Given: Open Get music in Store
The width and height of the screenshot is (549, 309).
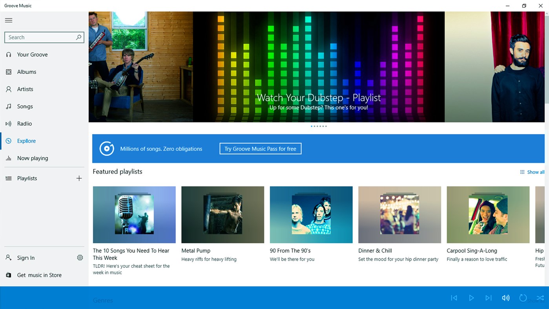Looking at the screenshot, I should coord(39,275).
